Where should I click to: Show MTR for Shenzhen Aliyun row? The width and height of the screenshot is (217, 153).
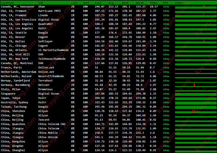pyautogui.click(x=166, y=111)
